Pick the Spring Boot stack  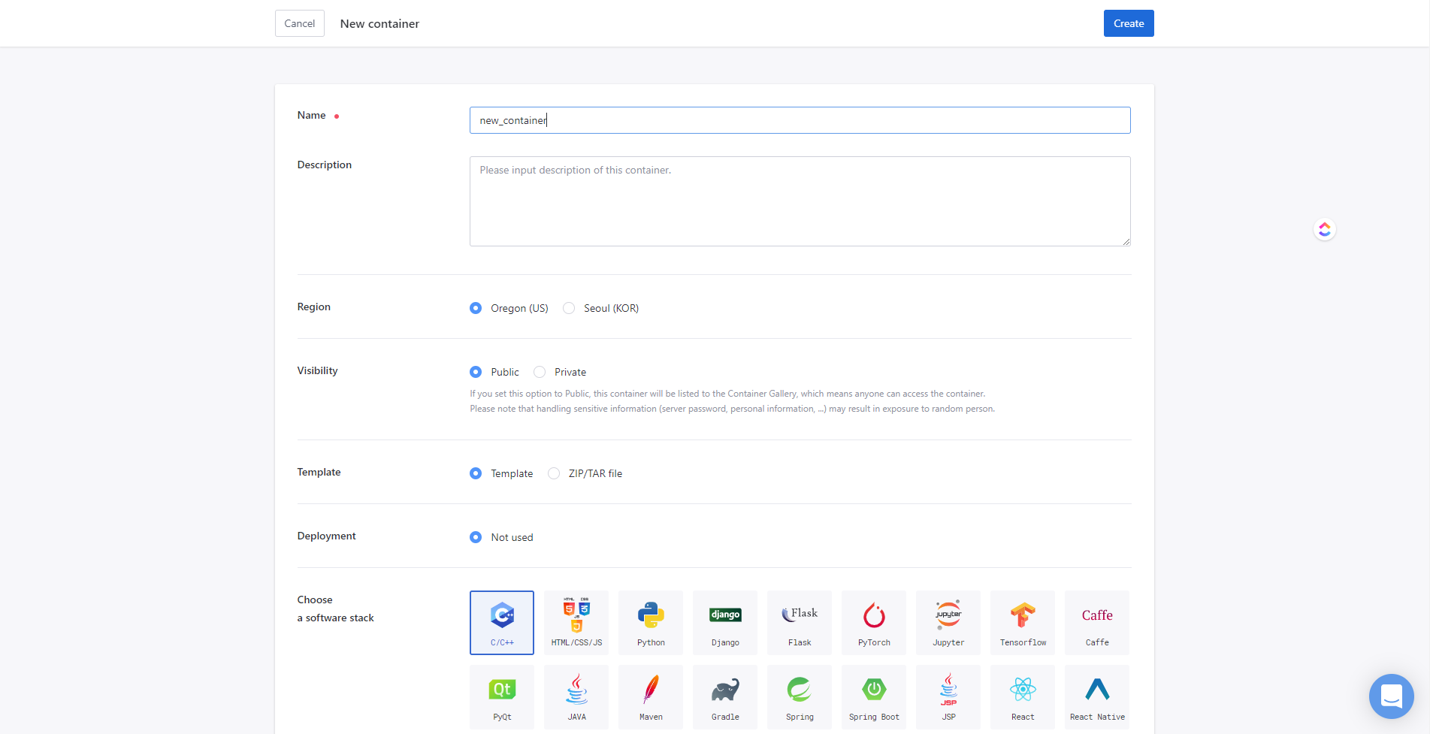point(874,697)
